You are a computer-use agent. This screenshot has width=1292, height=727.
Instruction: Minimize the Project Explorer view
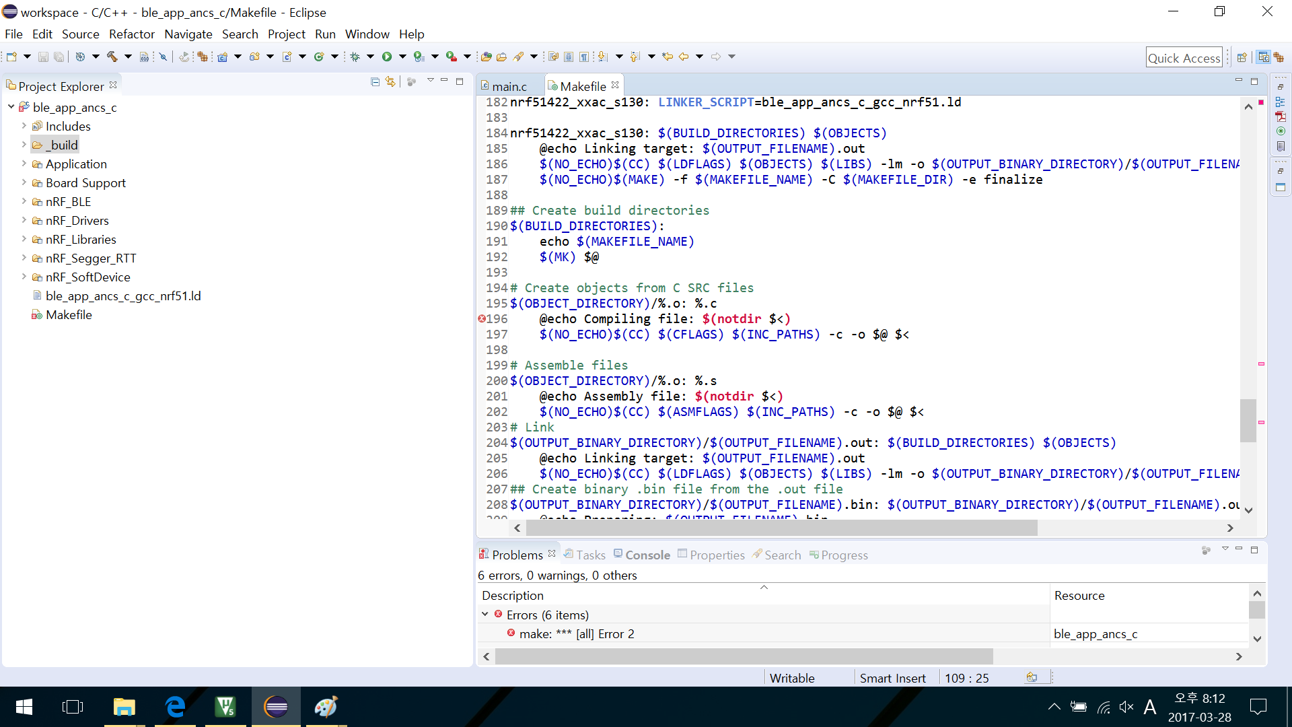pos(444,81)
